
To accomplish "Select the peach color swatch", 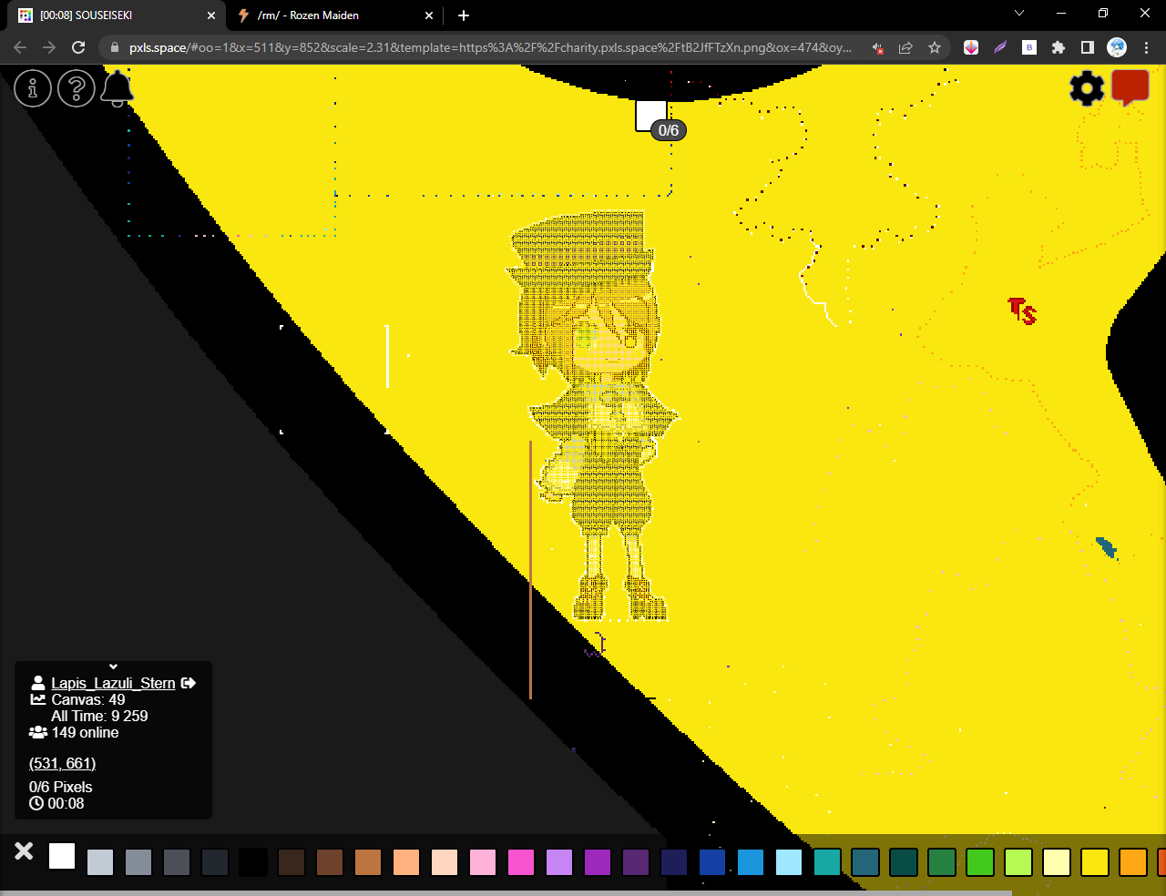I will pos(406,862).
